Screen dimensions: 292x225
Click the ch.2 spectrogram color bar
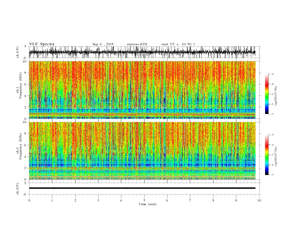267,155
